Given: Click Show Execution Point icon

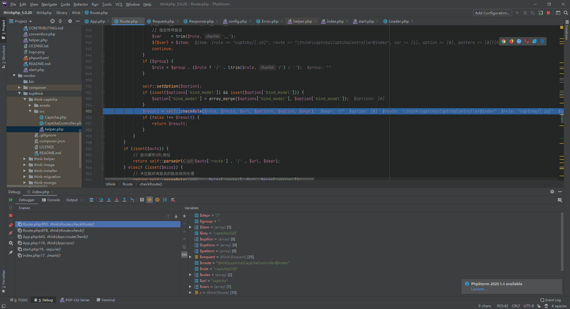Looking at the screenshot, I should 91,200.
